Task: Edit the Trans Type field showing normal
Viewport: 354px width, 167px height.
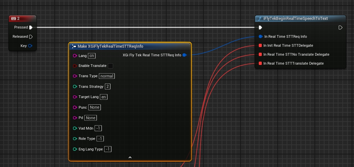Action: (107, 76)
